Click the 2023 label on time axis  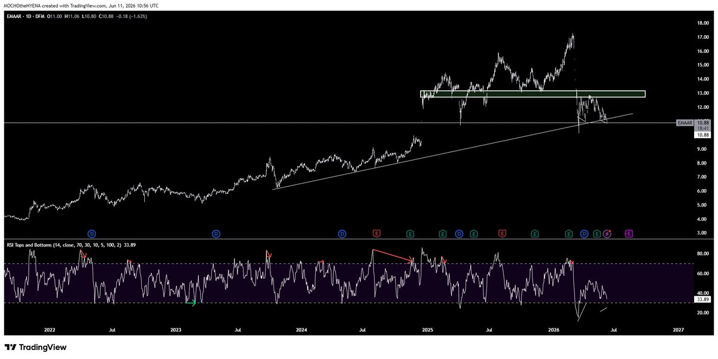point(175,330)
